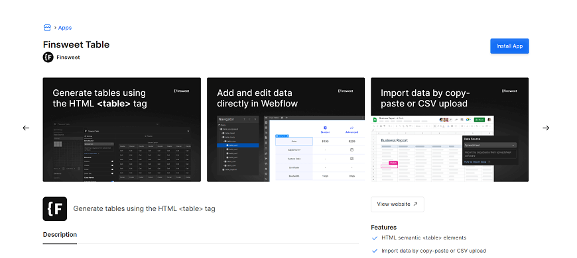Show next carousel image with right arrow
The image size is (577, 258).
coord(546,128)
